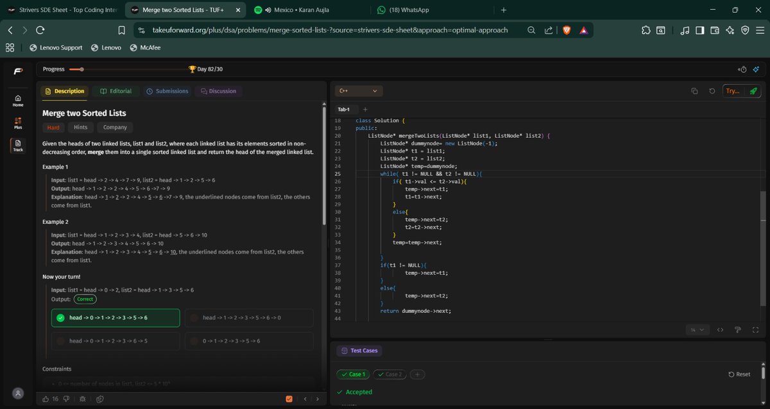
Task: Select test Case 2
Action: click(389, 374)
